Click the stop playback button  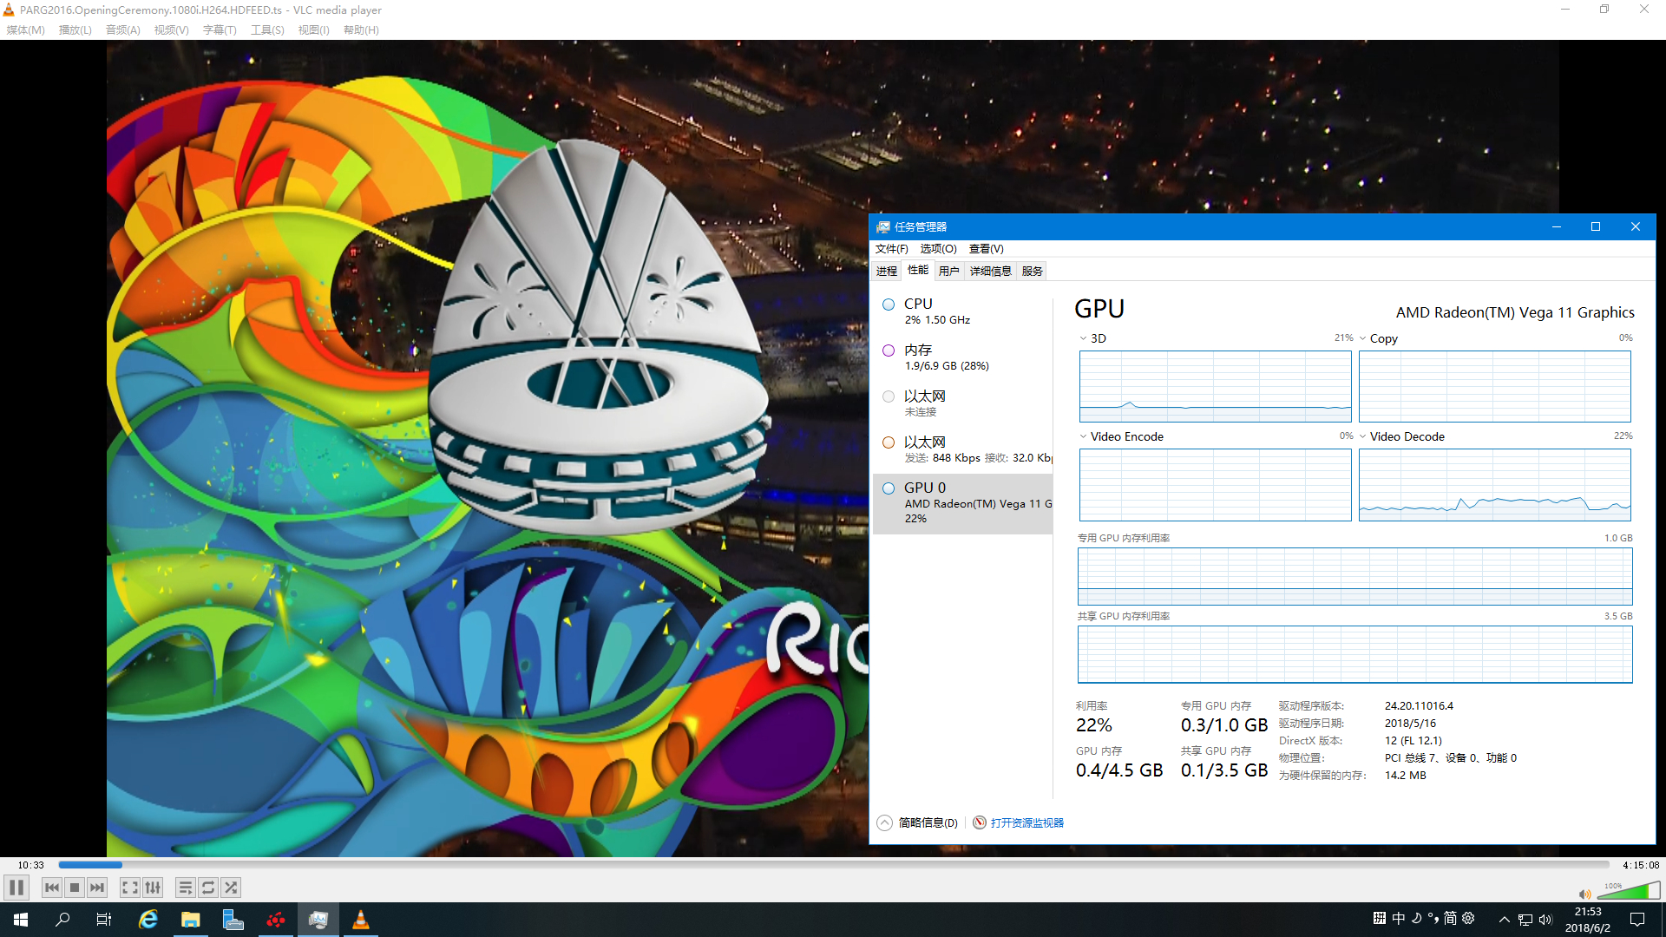[x=75, y=888]
